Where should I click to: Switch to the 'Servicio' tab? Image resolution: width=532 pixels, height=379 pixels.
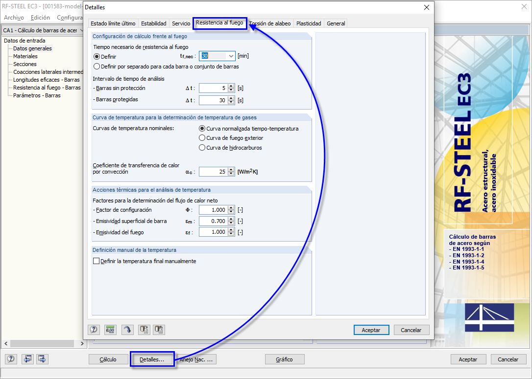pyautogui.click(x=181, y=23)
